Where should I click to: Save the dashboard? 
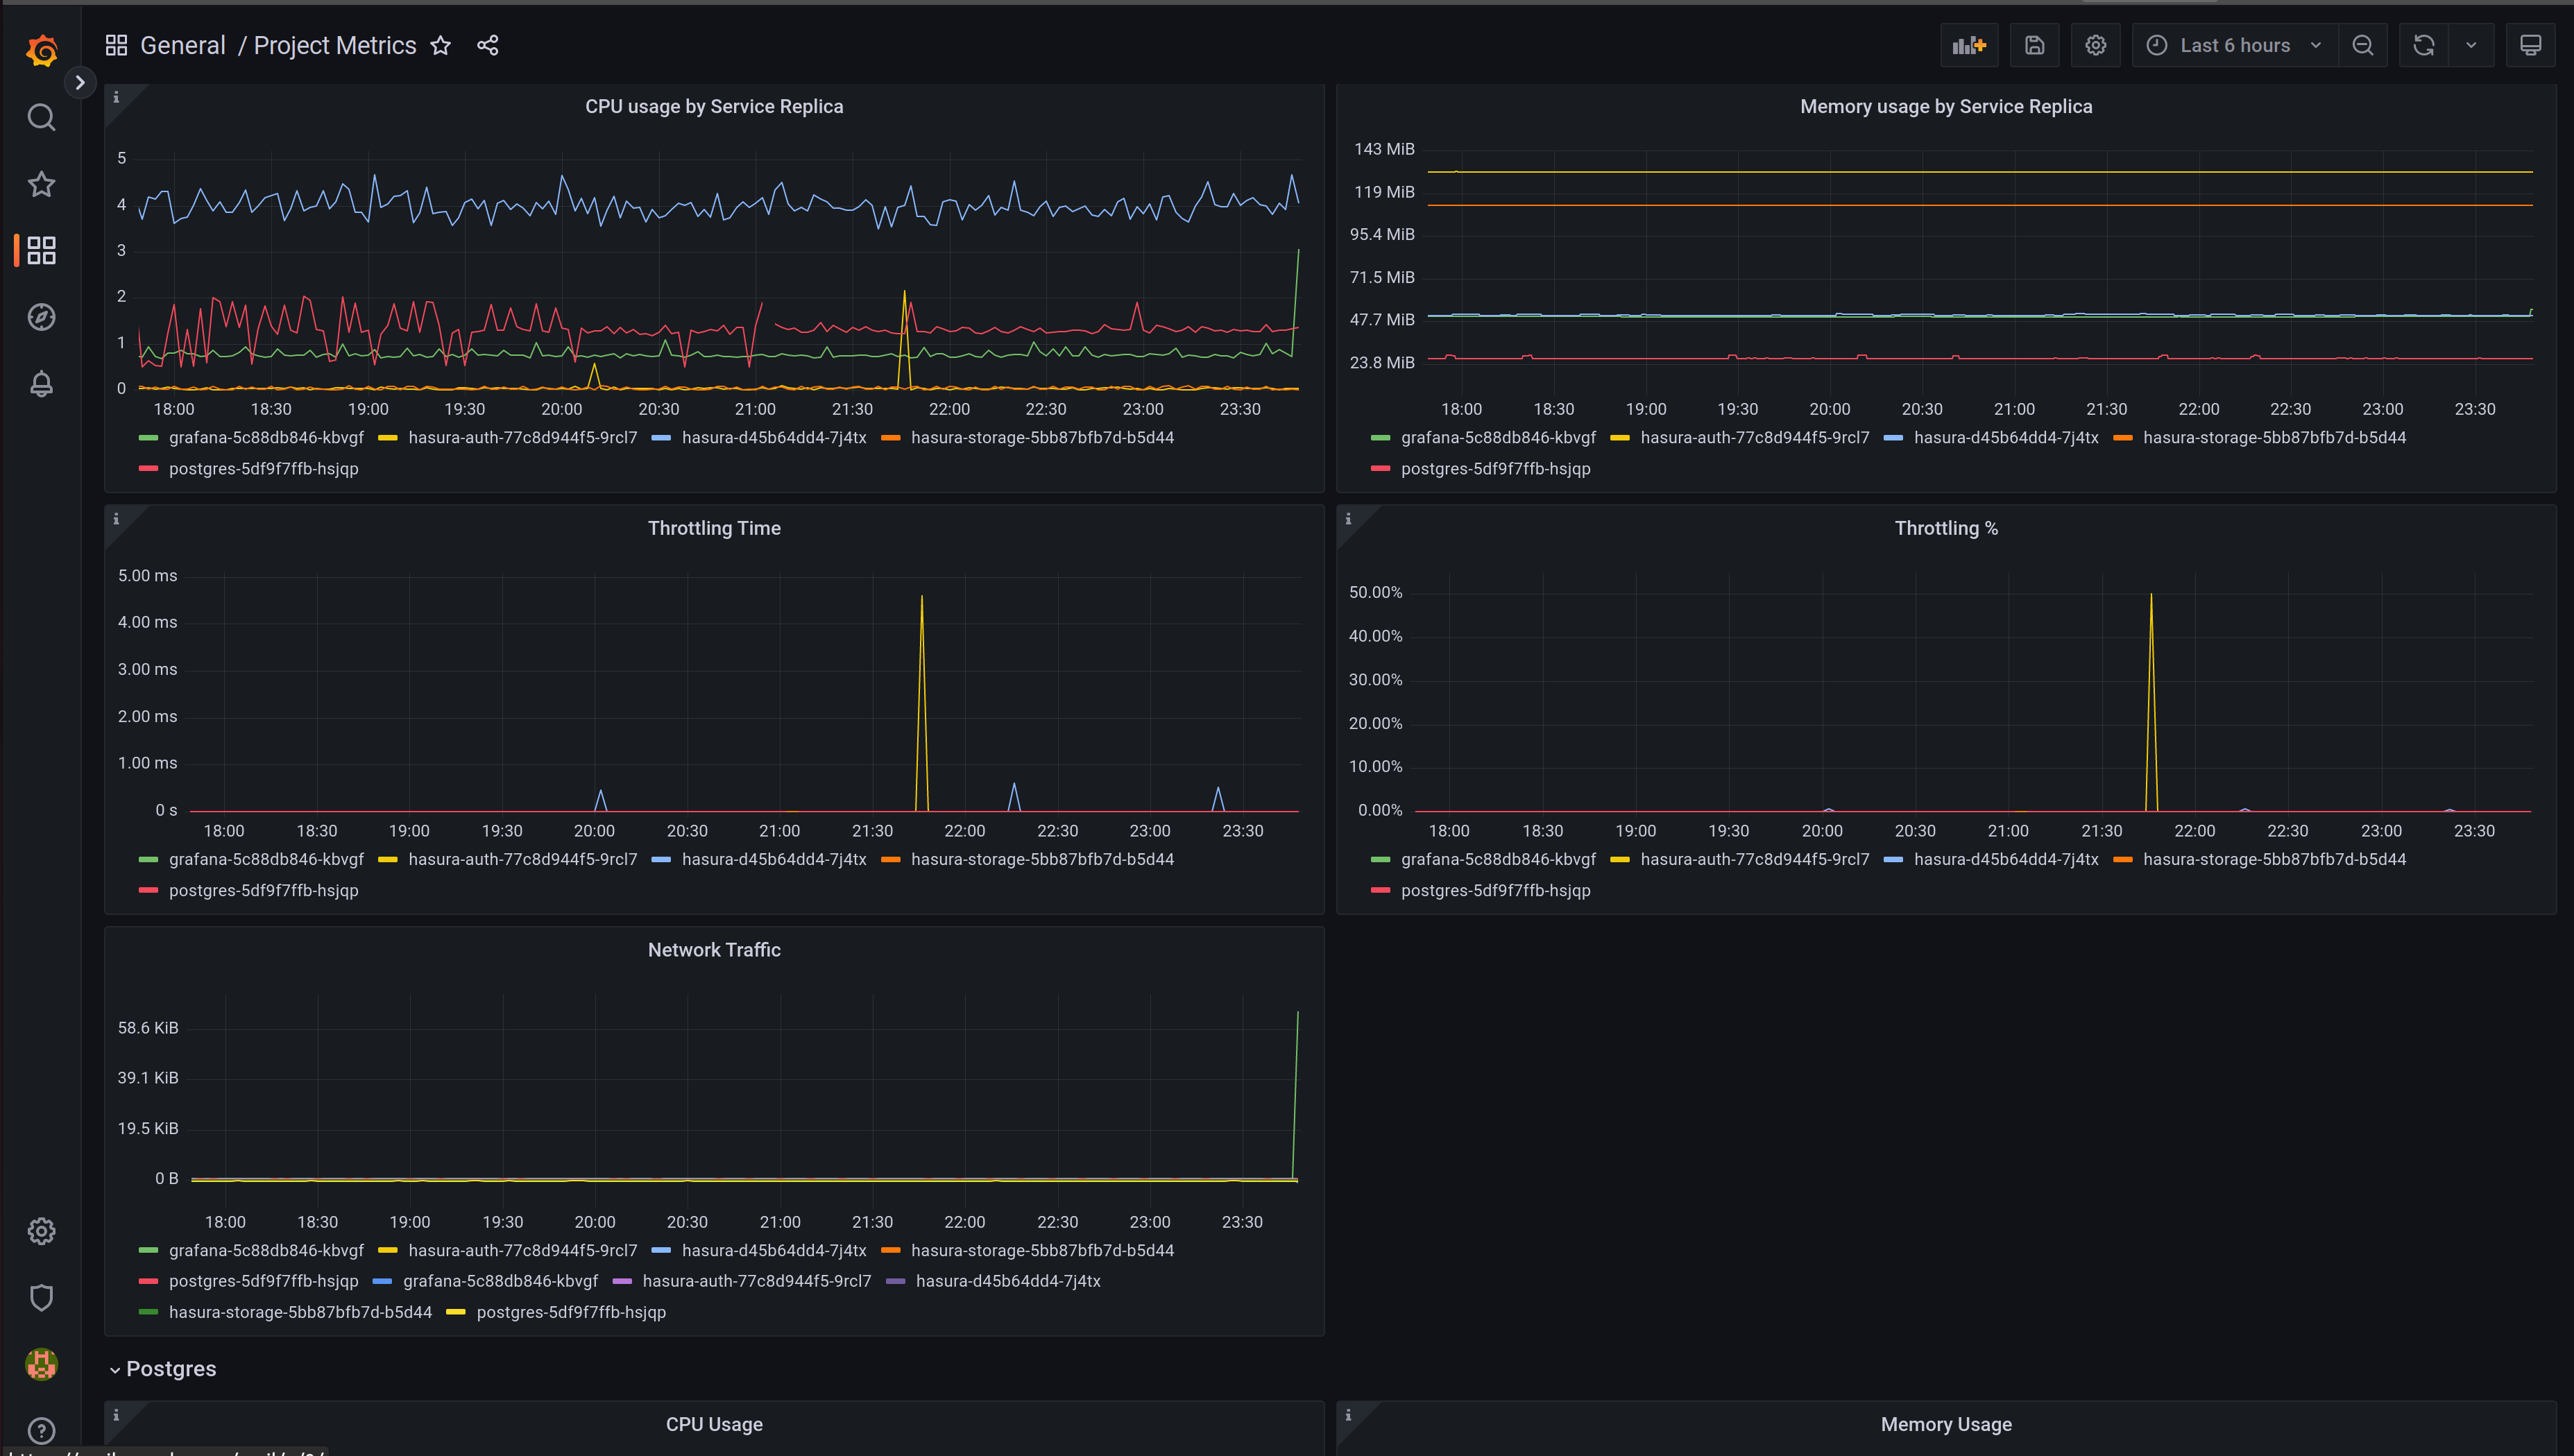(2034, 45)
